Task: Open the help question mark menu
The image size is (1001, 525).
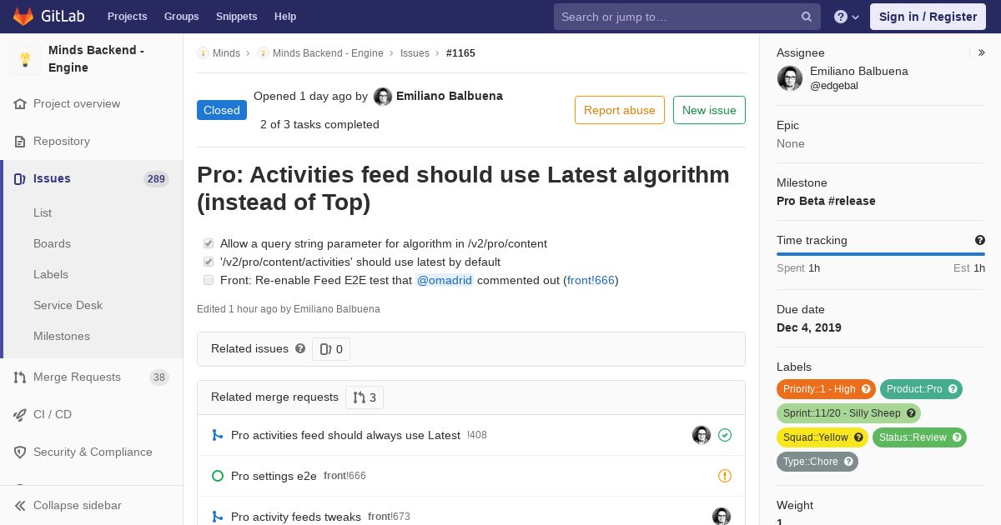Action: coord(847,17)
